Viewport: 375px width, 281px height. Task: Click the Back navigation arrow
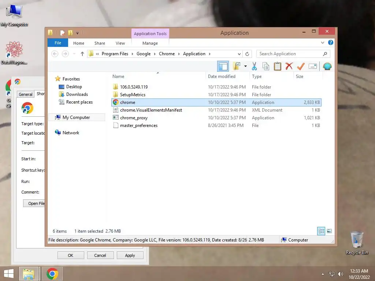[55, 54]
